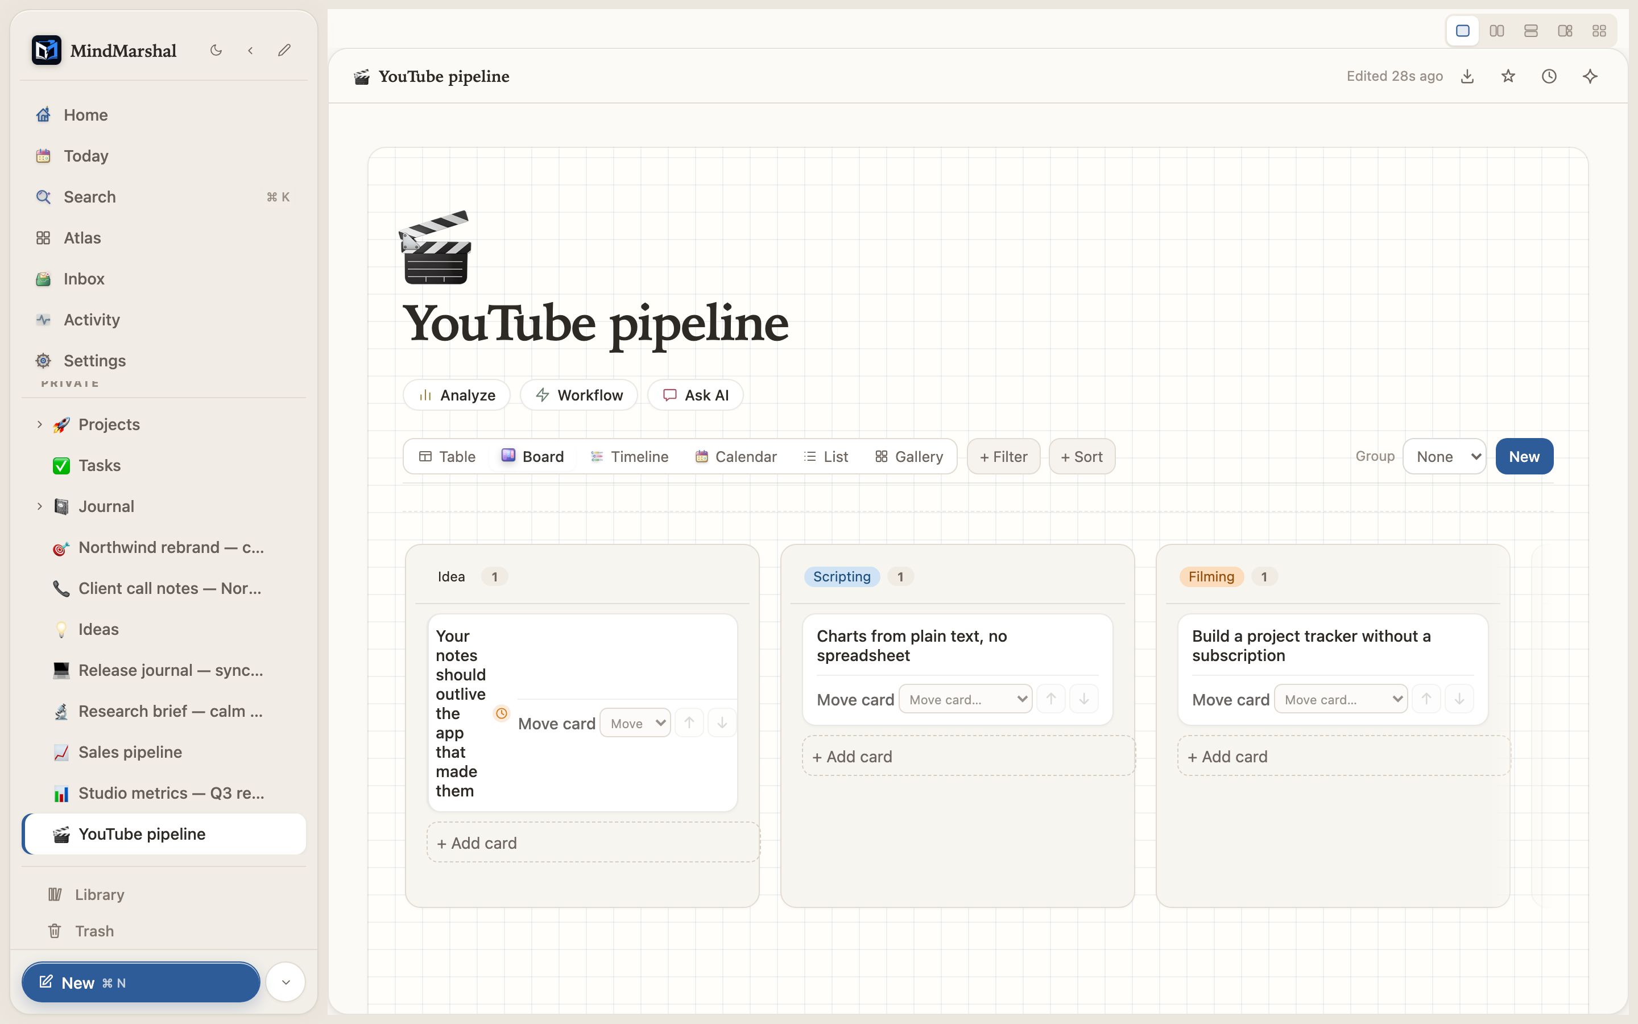Open the Tasks page
The width and height of the screenshot is (1638, 1024).
[164, 466]
